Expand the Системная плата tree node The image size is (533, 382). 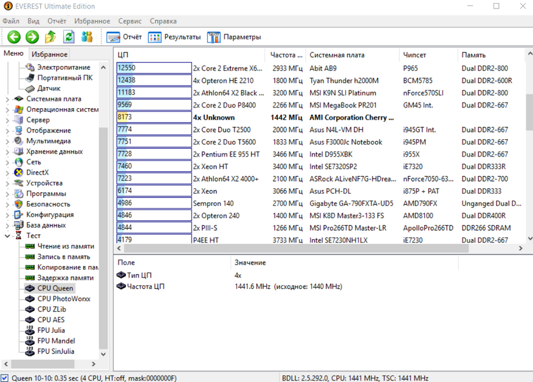[7, 99]
